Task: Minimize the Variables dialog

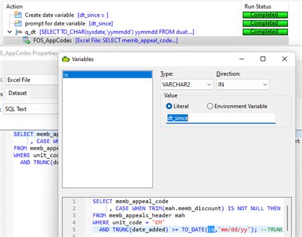Action: [241, 59]
